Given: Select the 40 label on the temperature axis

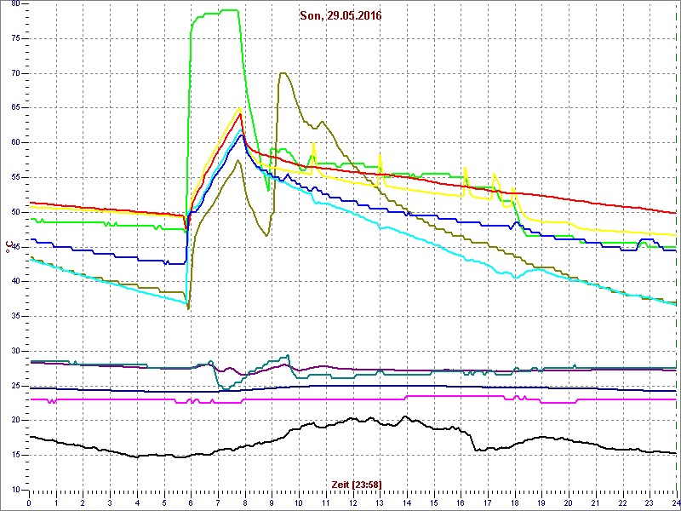Looking at the screenshot, I should 15,282.
